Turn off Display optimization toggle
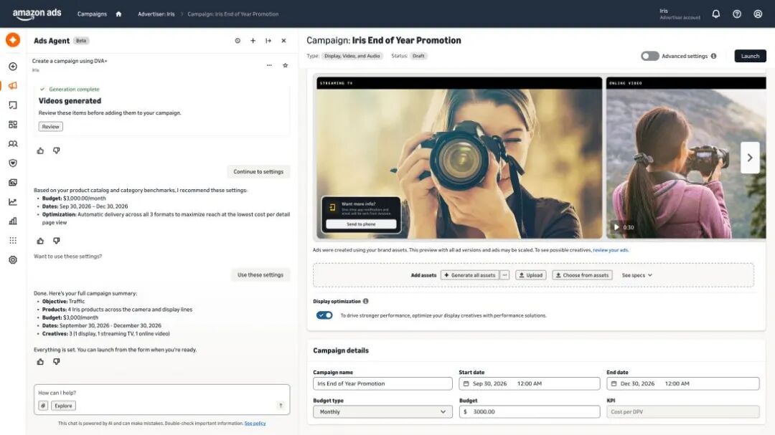775x435 pixels. (x=324, y=315)
